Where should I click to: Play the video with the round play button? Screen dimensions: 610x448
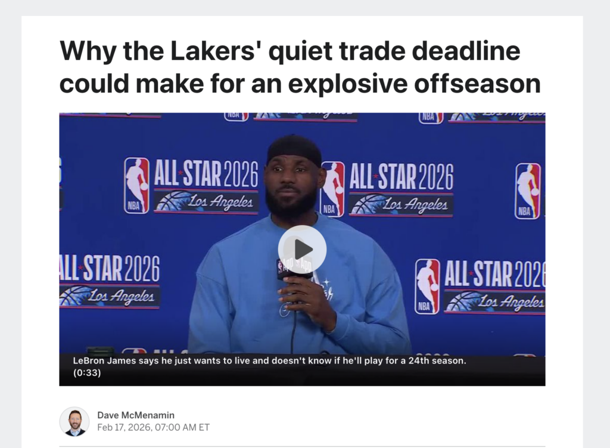coord(302,249)
